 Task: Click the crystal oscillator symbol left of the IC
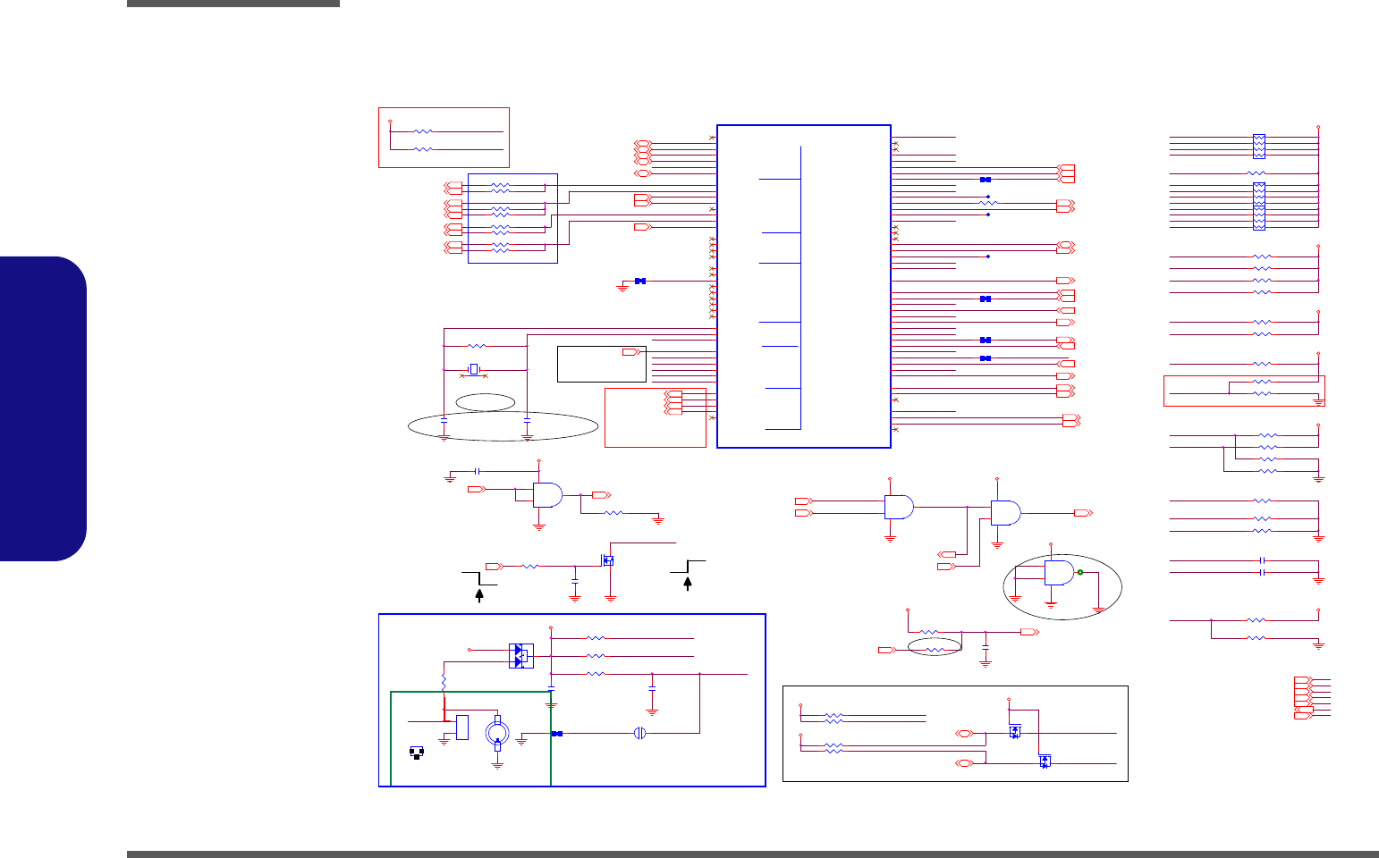click(475, 370)
